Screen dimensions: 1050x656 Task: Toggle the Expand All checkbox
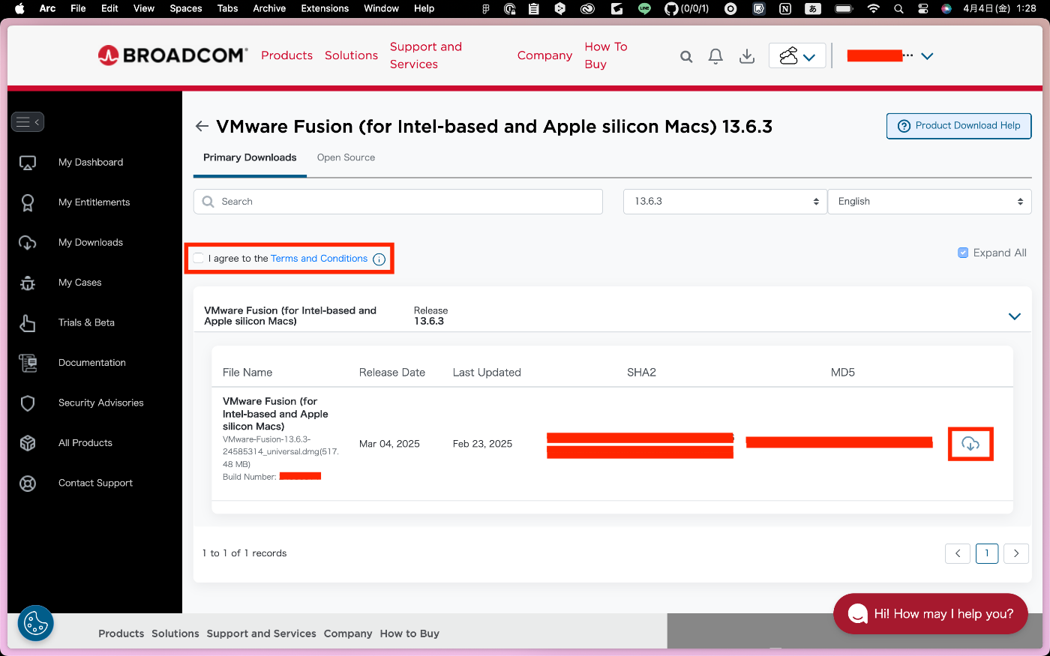point(963,253)
